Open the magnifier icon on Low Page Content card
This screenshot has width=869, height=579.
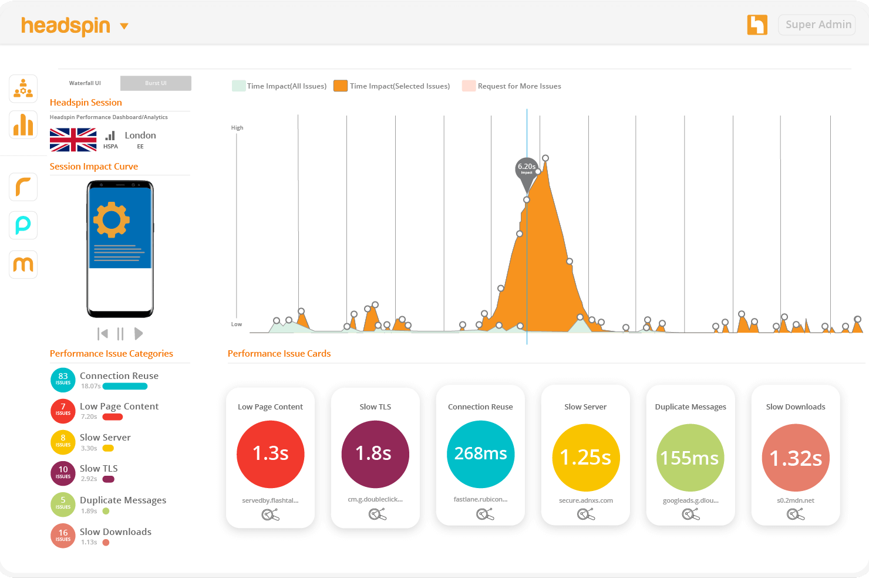(270, 513)
